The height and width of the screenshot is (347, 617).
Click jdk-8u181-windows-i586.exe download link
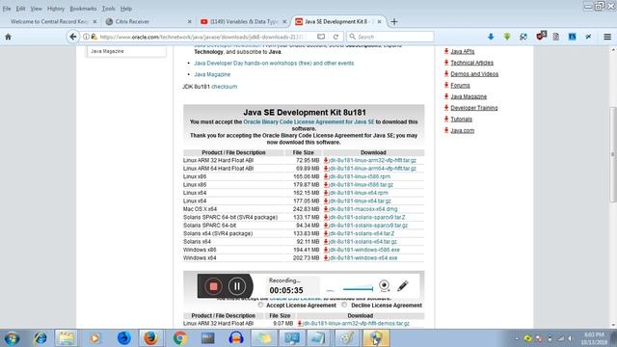coord(364,250)
